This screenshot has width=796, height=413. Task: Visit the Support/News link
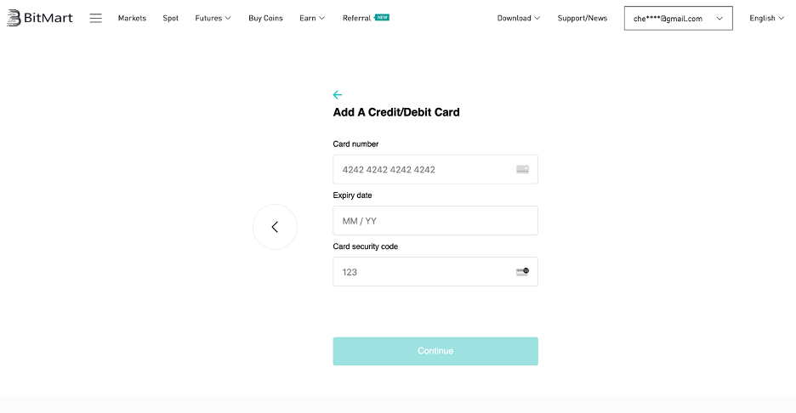click(x=583, y=18)
